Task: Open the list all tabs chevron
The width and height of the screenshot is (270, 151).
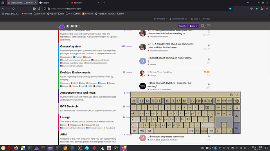Action: pyautogui.click(x=248, y=3)
